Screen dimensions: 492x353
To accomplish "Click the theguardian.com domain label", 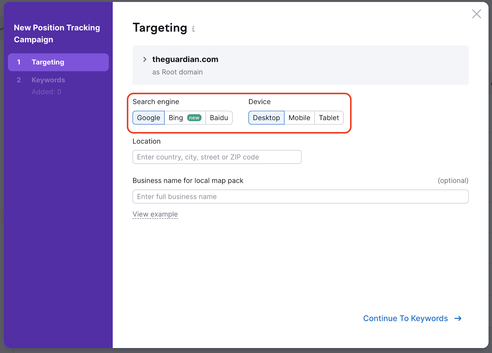I will click(185, 59).
